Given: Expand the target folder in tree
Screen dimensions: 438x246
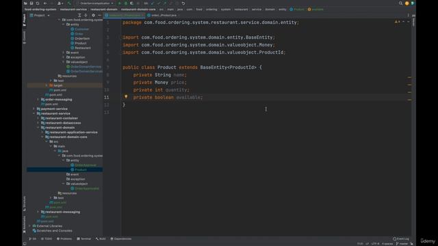Looking at the screenshot, I should 47,85.
